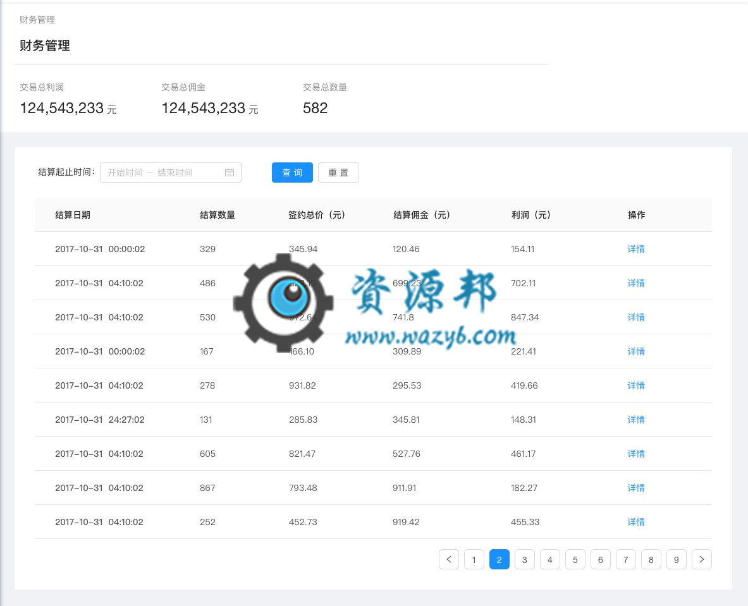Open the calendar icon in date range field
Screen dimensions: 748x606
(230, 173)
